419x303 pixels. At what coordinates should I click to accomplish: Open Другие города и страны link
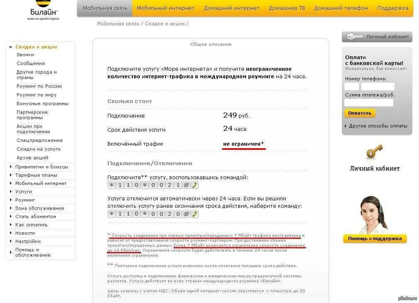click(x=37, y=75)
